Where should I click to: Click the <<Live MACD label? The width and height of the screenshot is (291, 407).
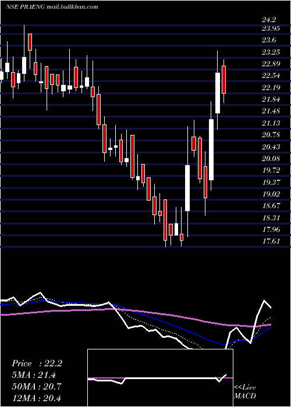pyautogui.click(x=245, y=392)
